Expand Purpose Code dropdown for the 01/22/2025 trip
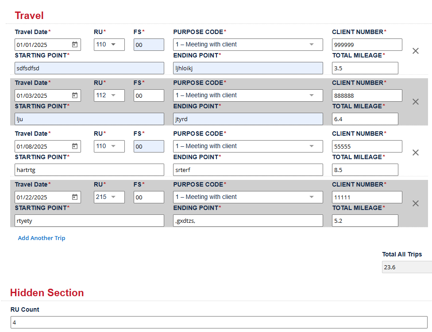Image resolution: width=432 pixels, height=332 pixels. 248,197
